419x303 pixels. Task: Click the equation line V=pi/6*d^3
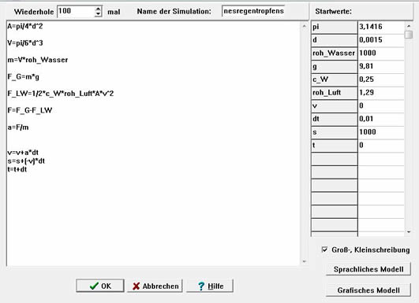click(x=24, y=43)
